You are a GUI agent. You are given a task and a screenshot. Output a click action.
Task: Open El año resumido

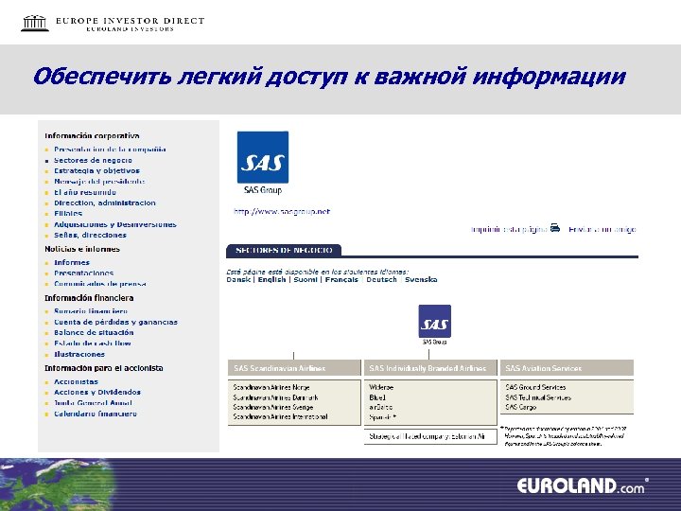point(85,192)
